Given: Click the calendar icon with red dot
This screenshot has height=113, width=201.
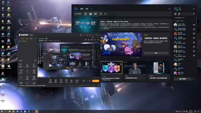Looking at the screenshot, I should [85, 40].
